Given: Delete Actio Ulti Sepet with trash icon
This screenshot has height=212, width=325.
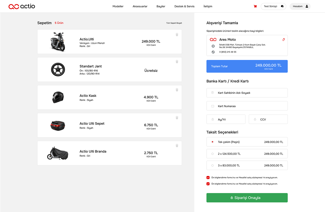Looking at the screenshot, I should coord(177,118).
